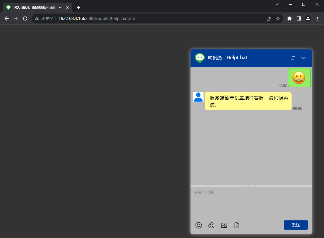Click the 17:06 timestamp
Viewport: 324px width, 238px height.
282,85
